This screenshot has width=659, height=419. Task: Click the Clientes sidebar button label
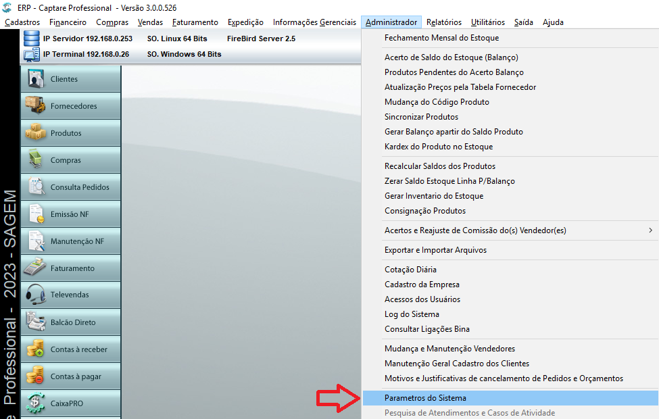64,79
